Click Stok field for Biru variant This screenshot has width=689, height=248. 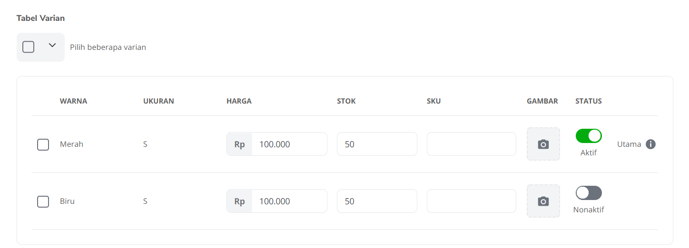[x=376, y=201]
